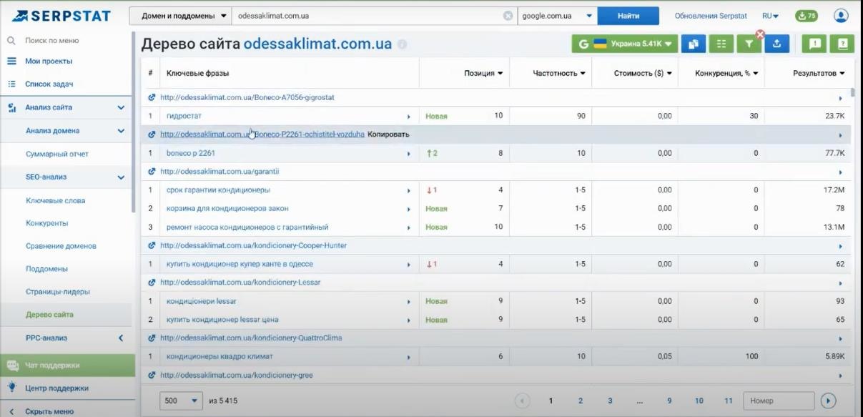Collapse the Анализ домена section
The height and width of the screenshot is (417, 863).
point(121,131)
